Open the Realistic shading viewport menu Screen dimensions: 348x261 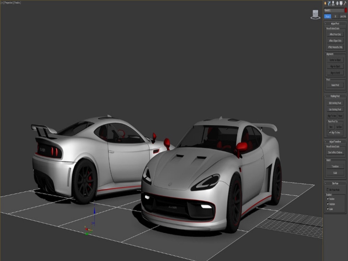coord(17,3)
